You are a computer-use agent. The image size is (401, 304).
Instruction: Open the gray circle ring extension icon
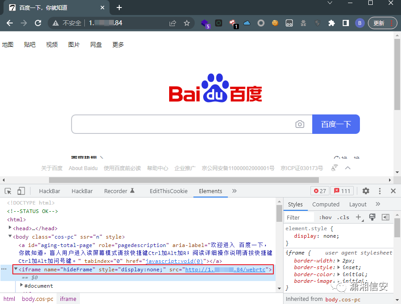261,23
